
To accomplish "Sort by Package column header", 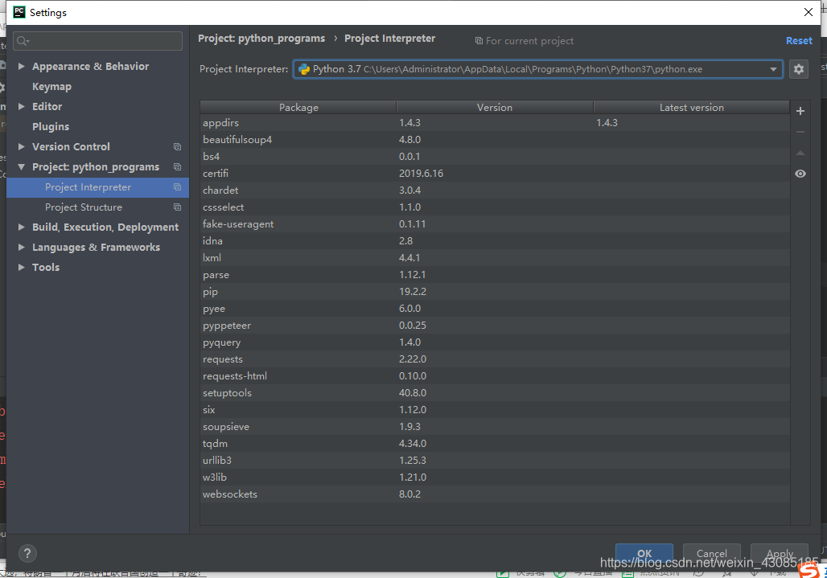I will point(298,108).
